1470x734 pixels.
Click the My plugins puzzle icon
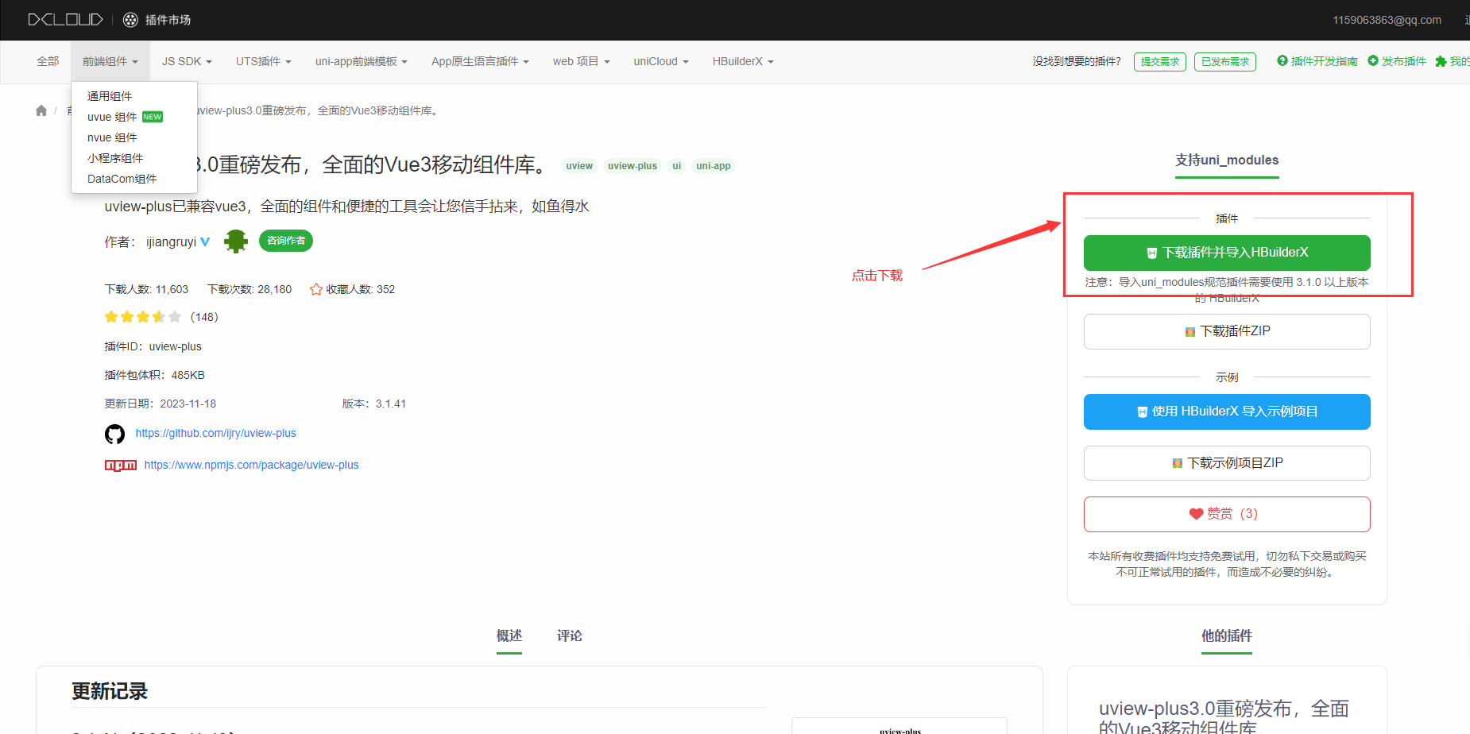(1441, 61)
